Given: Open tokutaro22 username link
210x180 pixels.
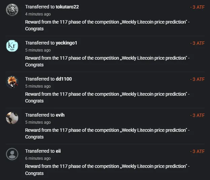Looking at the screenshot, I should [x=67, y=7].
